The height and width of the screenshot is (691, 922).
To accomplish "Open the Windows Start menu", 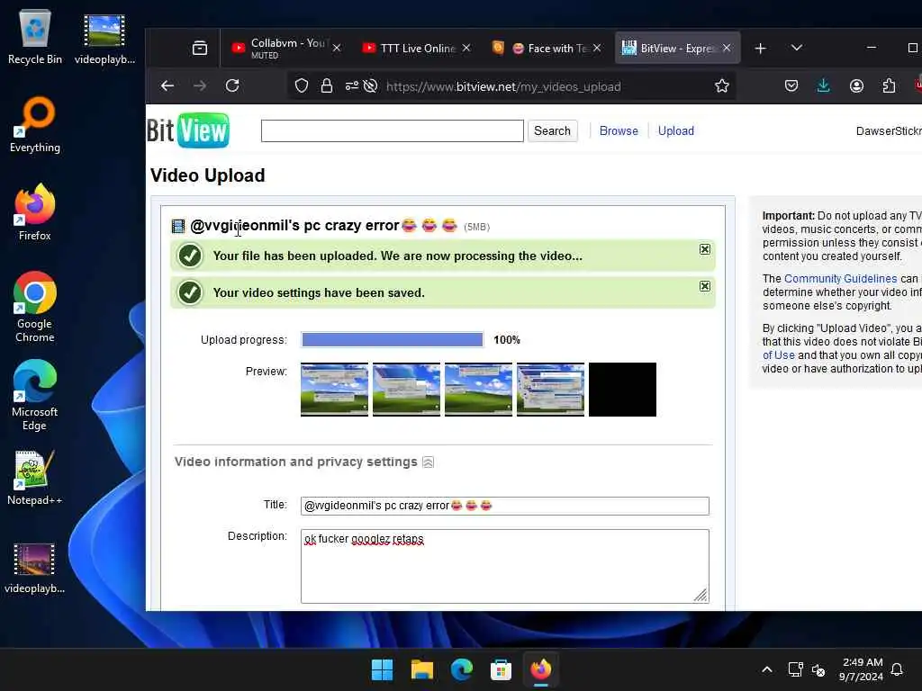I will click(382, 669).
